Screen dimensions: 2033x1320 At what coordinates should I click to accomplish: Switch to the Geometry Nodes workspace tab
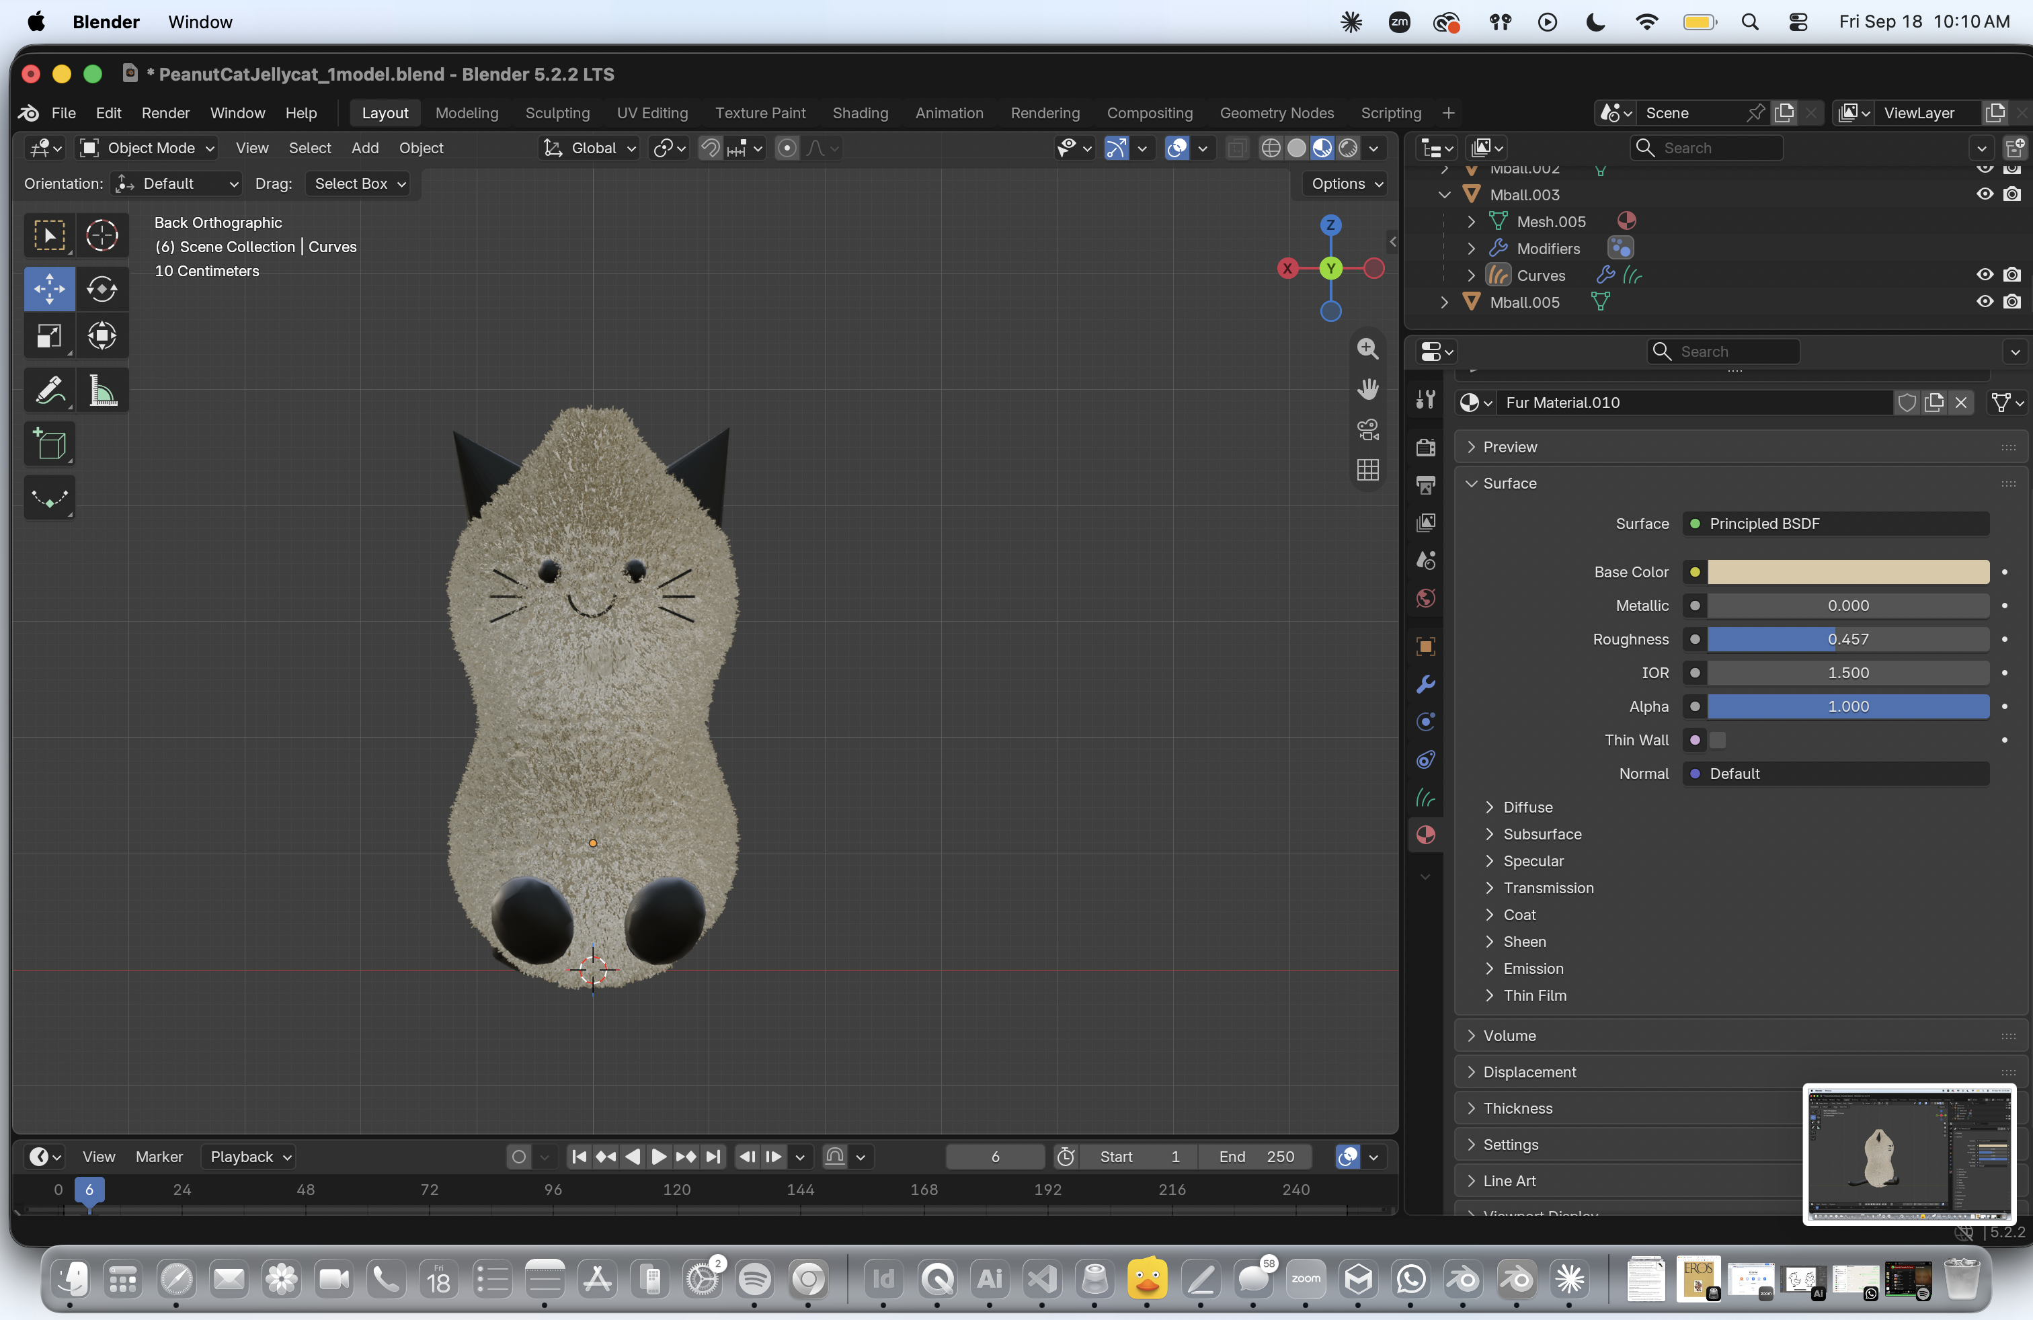coord(1276,113)
